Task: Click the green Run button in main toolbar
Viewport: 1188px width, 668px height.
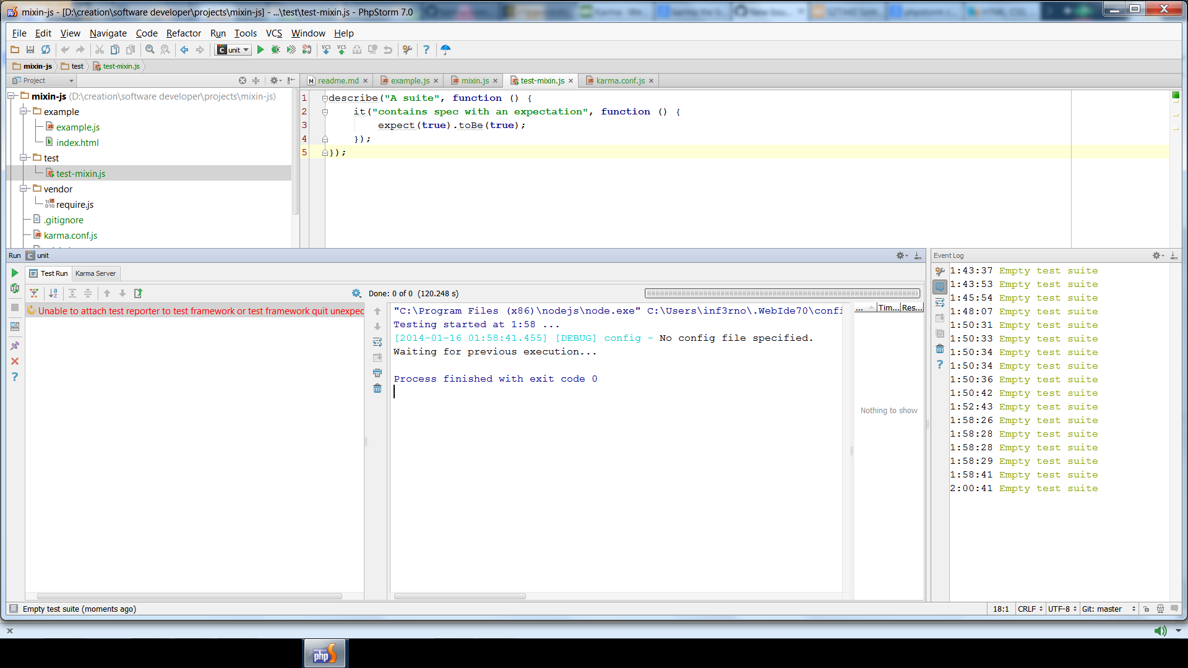Action: coord(260,49)
